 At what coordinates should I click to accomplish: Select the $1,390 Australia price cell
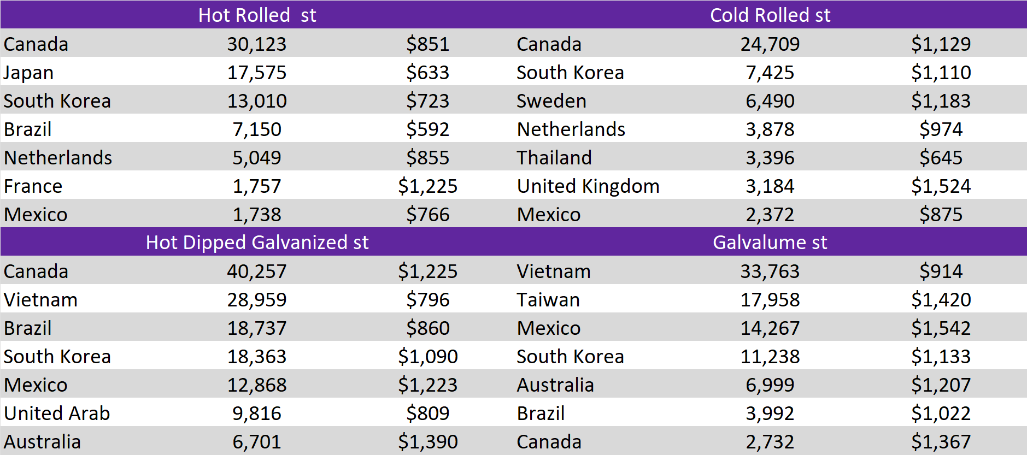pyautogui.click(x=427, y=442)
